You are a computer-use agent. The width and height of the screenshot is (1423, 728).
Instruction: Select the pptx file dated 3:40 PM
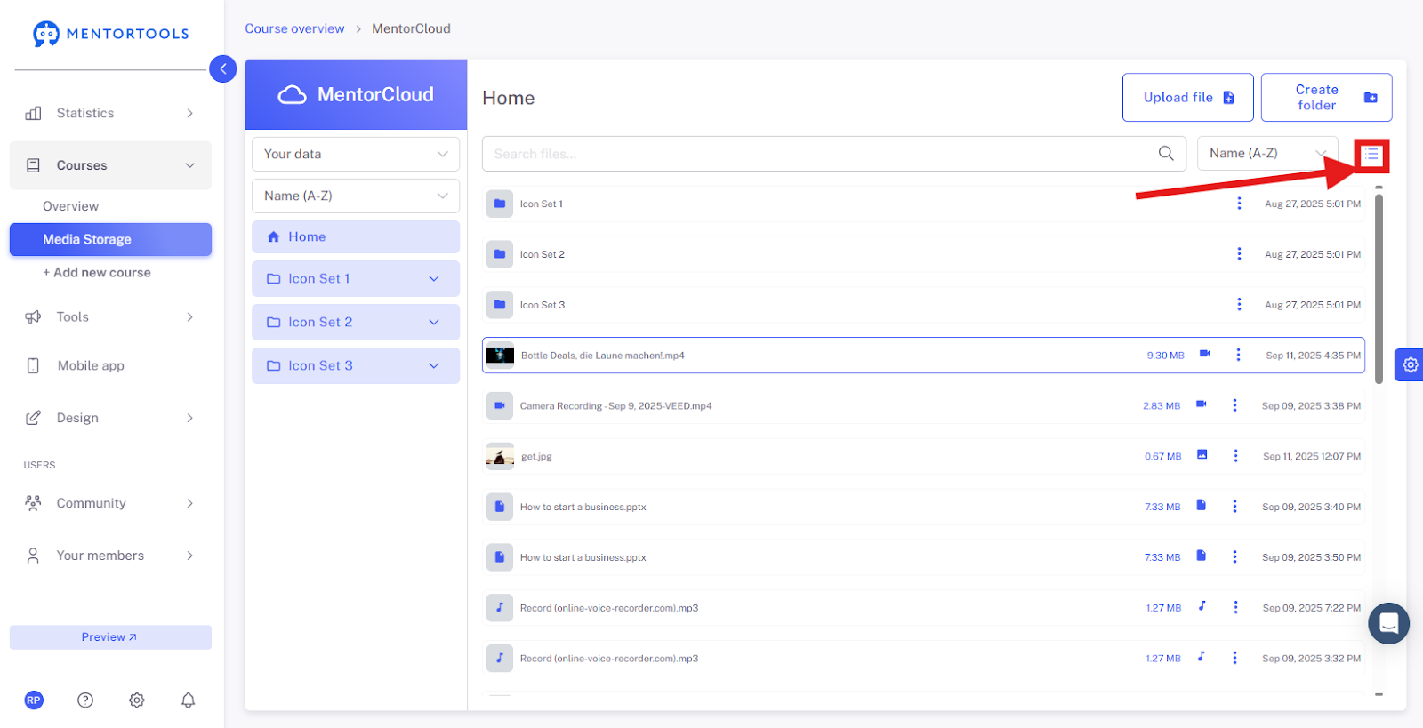923,508
